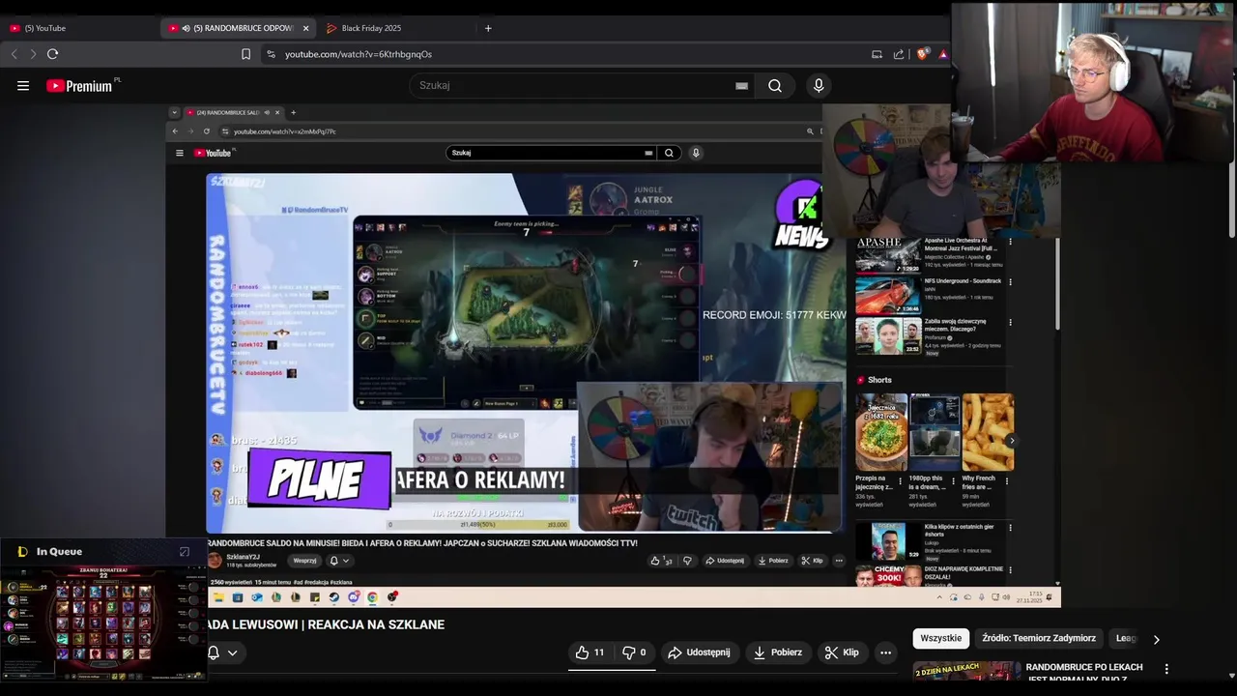Open options for Apashe Live Orchestra video
Image resolution: width=1237 pixels, height=696 pixels.
click(1010, 242)
